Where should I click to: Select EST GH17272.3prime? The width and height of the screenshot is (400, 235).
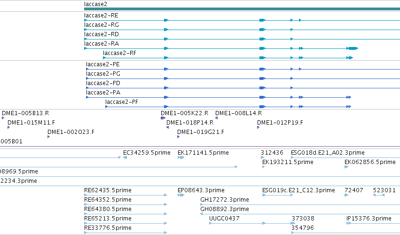(x=225, y=200)
